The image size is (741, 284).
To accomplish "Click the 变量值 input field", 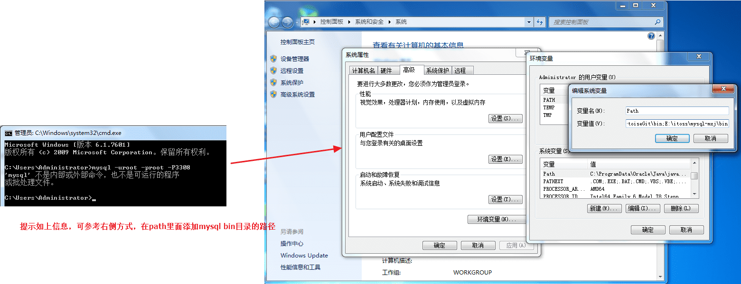I will [677, 124].
